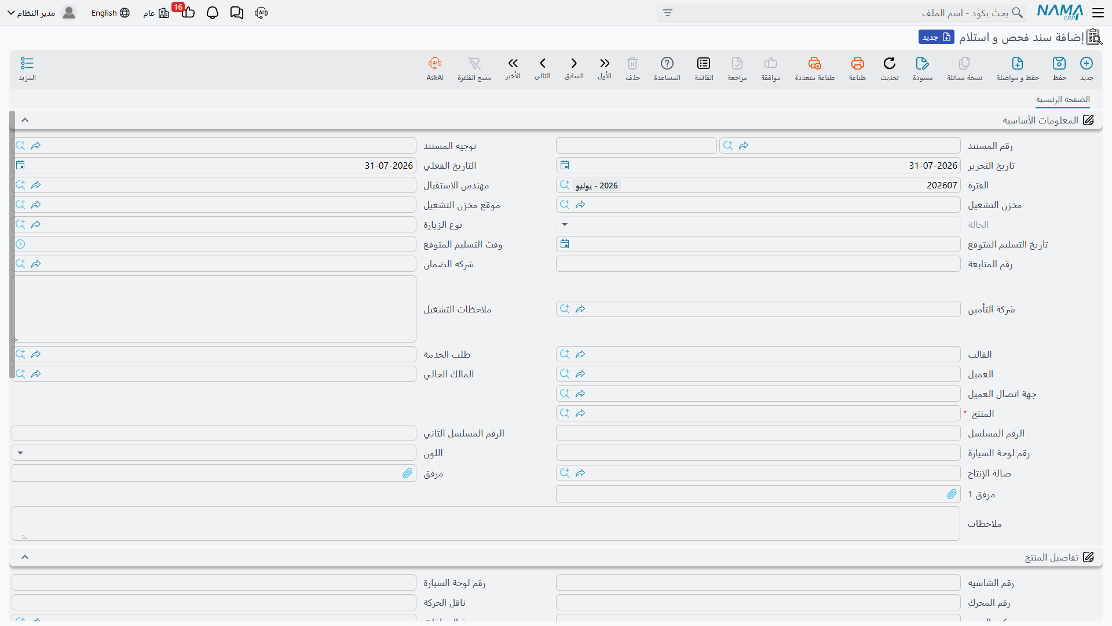The image size is (1112, 626).
Task: Open the hamburger main menu
Action: [1098, 13]
